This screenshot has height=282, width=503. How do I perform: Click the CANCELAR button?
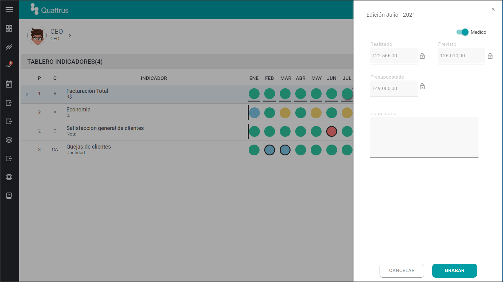click(x=402, y=271)
